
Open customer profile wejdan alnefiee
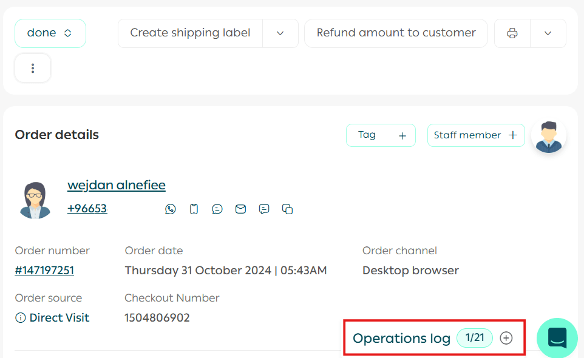(x=117, y=185)
